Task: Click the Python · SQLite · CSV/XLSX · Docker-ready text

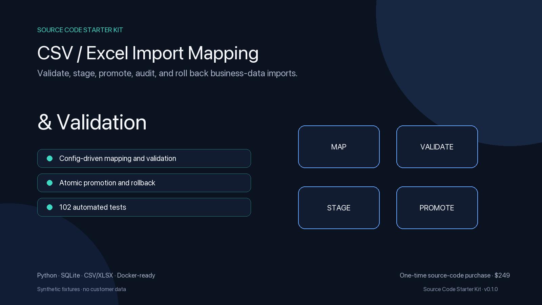Action: point(96,275)
